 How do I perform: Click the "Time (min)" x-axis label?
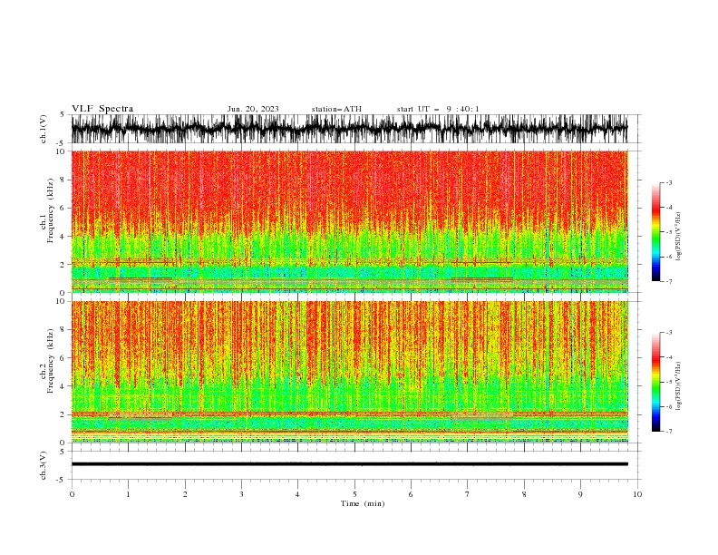(x=363, y=503)
